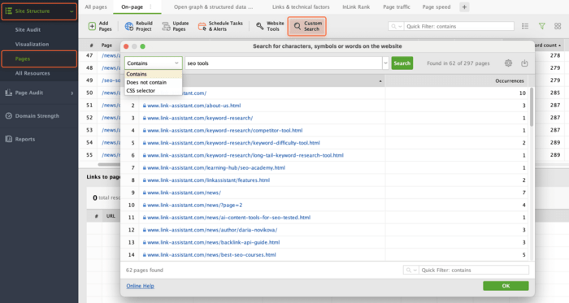This screenshot has height=303, width=569.
Task: Switch to list view icon in toolbar
Action: tap(525, 26)
